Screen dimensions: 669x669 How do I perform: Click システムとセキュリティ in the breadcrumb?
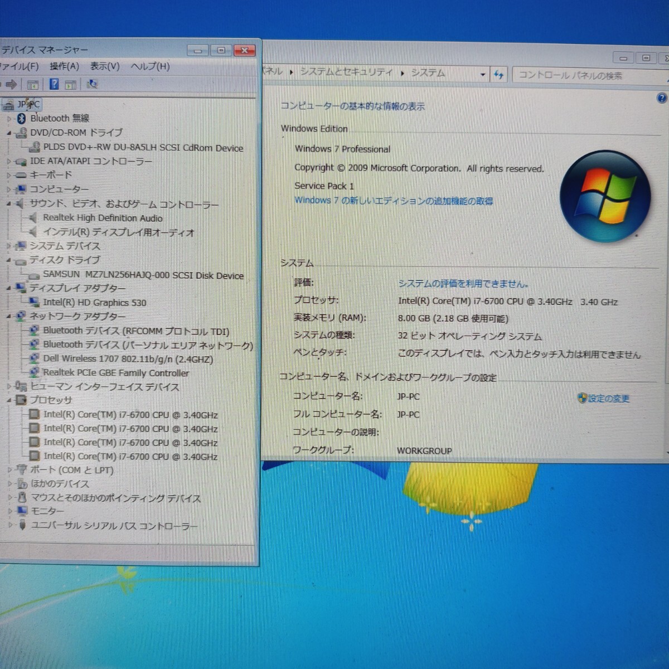[346, 72]
